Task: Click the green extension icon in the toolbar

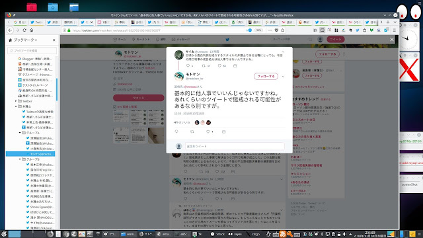Action: [x=371, y=30]
